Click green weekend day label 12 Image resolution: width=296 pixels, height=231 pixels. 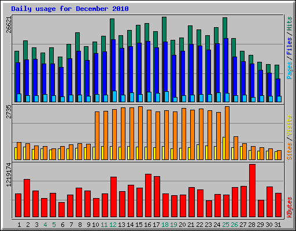[113, 225]
